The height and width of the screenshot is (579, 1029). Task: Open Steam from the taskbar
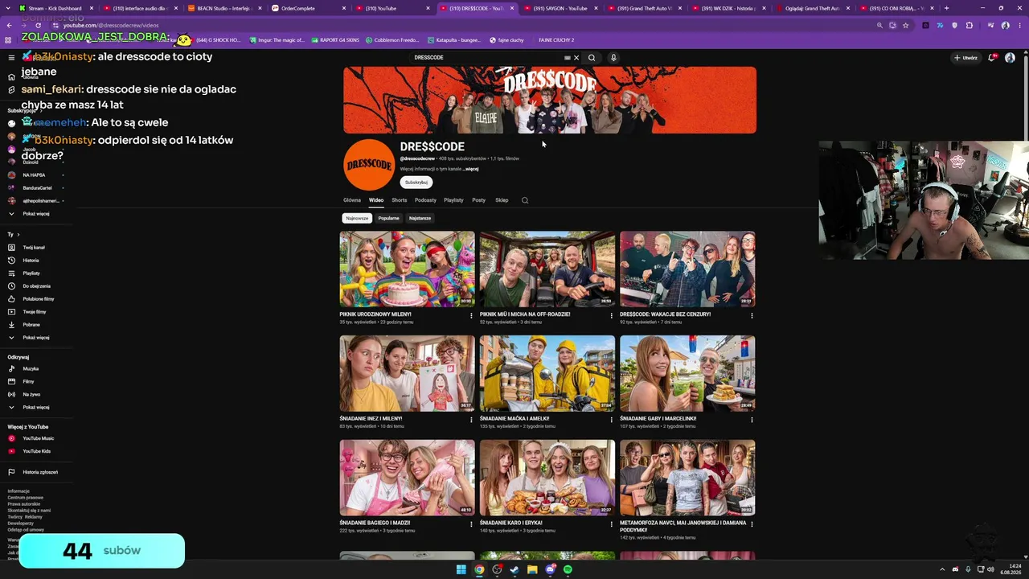514,569
